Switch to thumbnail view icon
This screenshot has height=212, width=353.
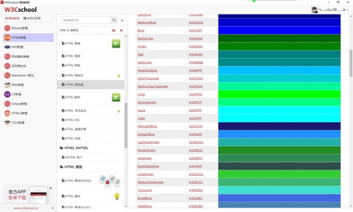tap(114, 31)
